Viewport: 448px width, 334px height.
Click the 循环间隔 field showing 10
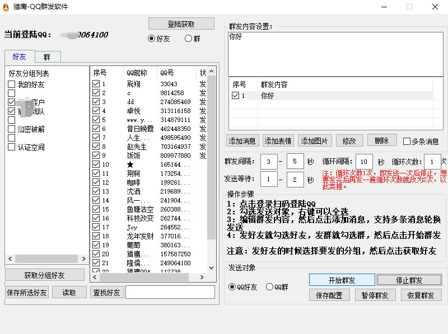click(364, 162)
